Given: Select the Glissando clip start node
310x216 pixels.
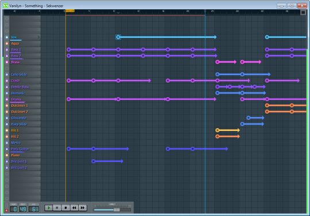Looking at the screenshot, I should pos(249,118).
